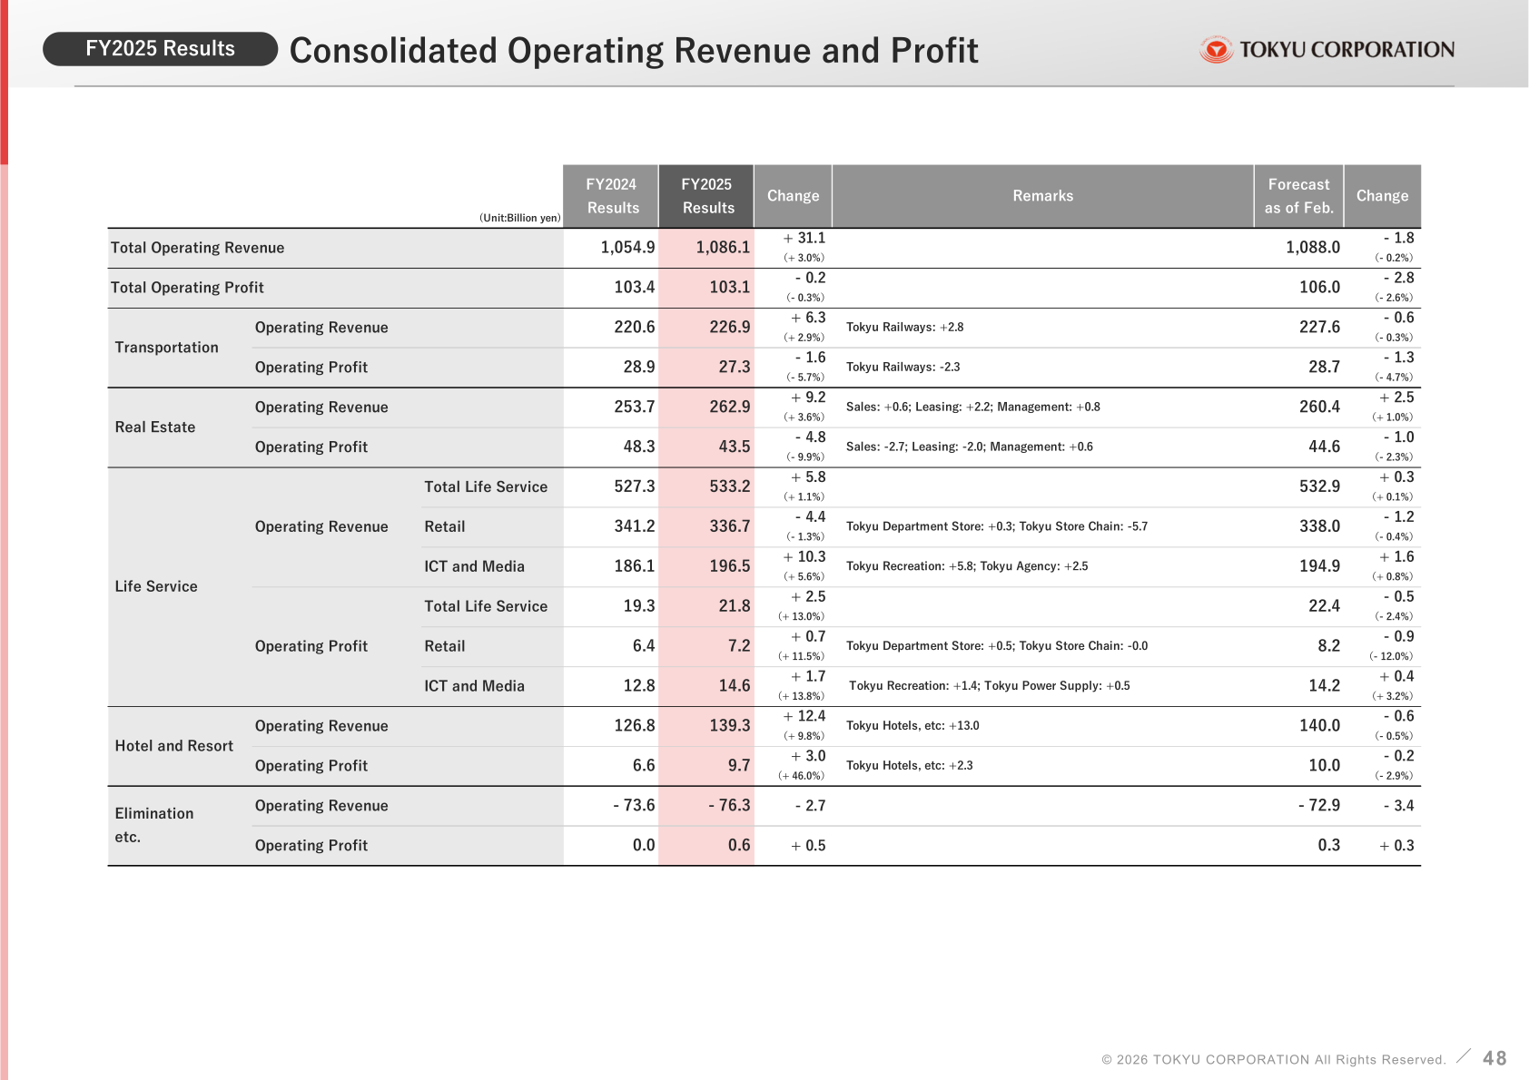This screenshot has height=1080, width=1529.
Task: Click Hotel forecast value 140.0
Action: (x=1319, y=727)
